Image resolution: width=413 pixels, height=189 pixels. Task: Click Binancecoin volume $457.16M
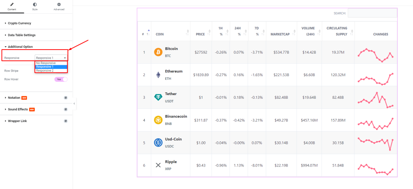point(309,120)
